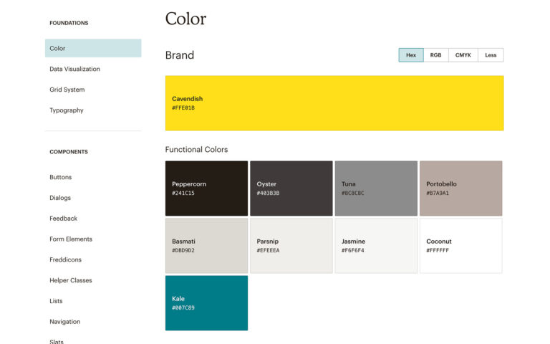Image resolution: width=550 pixels, height=344 pixels.
Task: Select the Tuna gray swatch
Action: (x=376, y=188)
